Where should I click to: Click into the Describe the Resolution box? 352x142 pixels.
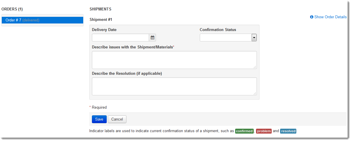tap(174, 86)
